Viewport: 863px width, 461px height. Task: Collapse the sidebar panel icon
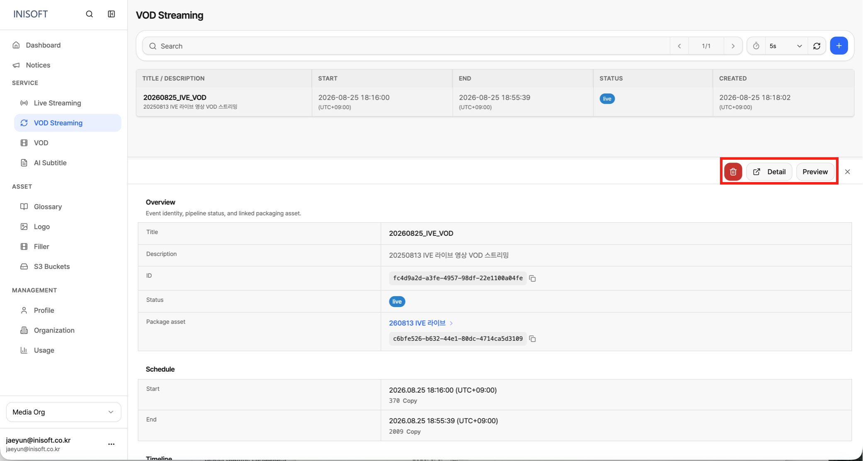112,14
